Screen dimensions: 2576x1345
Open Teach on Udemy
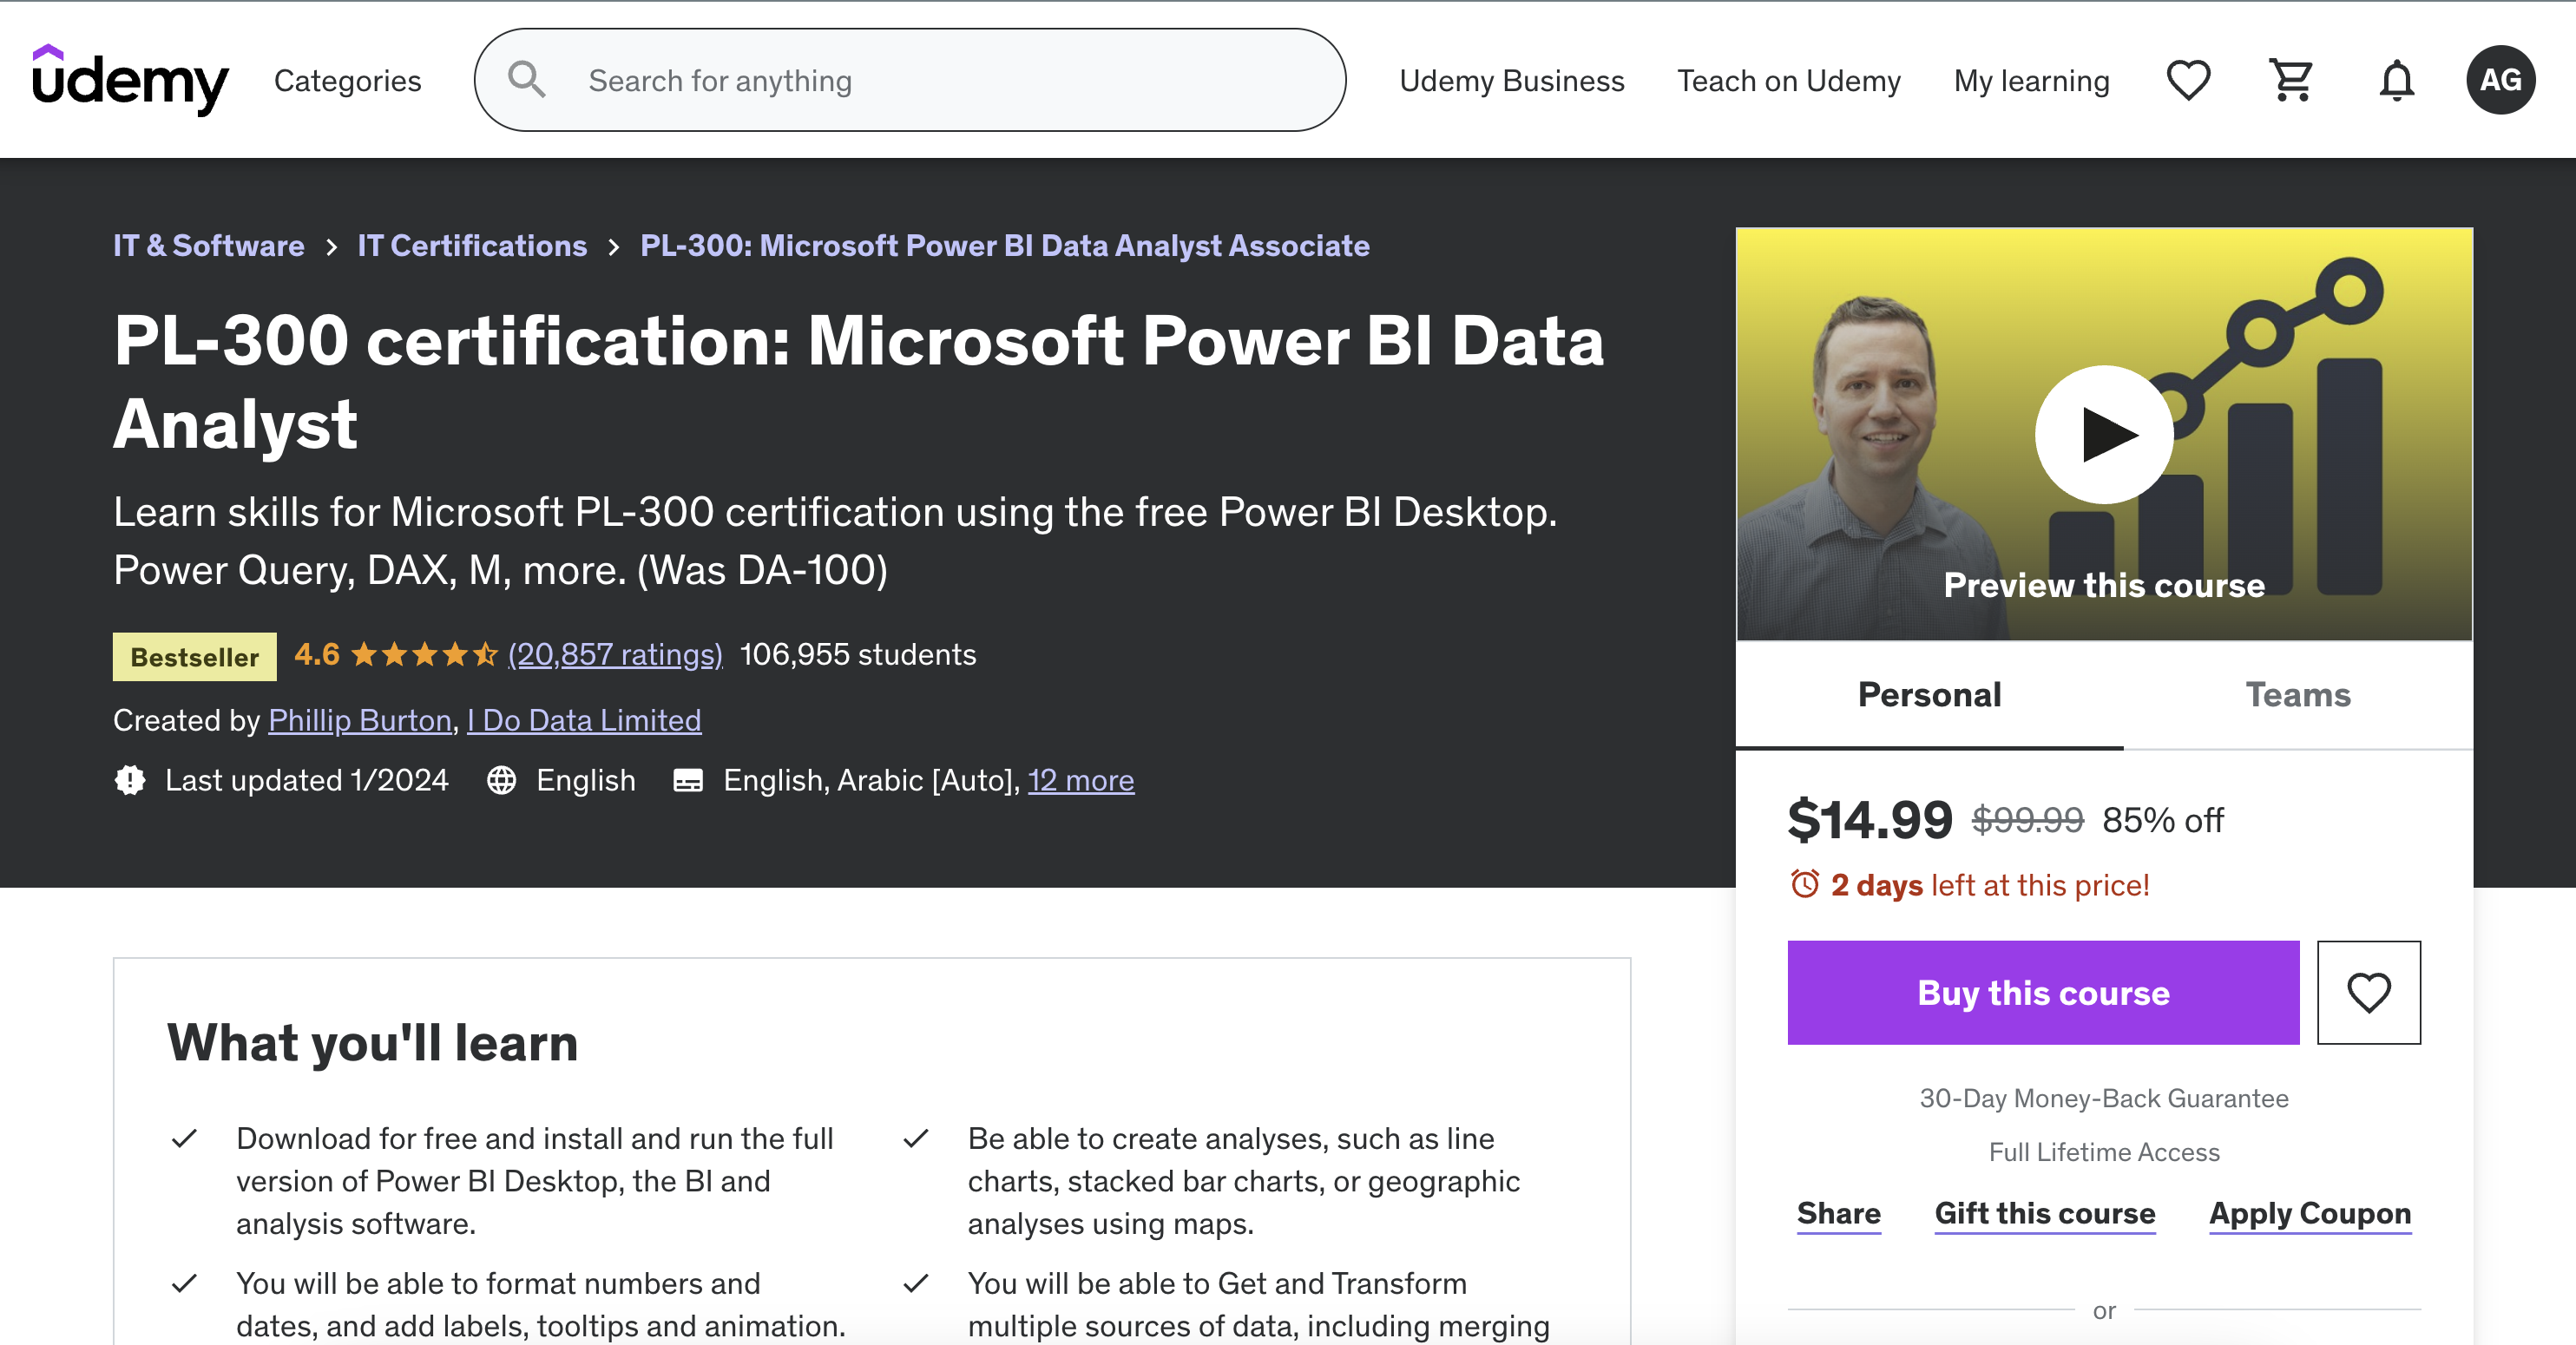[x=1788, y=80]
